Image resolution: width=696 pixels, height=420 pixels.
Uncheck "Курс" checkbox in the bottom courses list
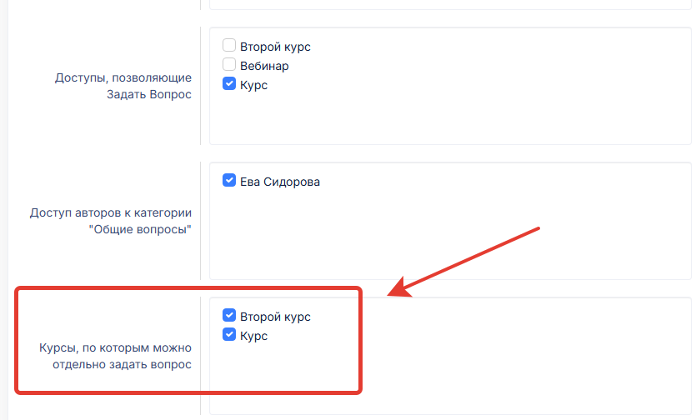coord(229,335)
